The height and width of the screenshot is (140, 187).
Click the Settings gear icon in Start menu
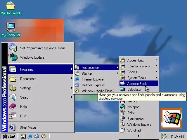click(x=13, y=88)
